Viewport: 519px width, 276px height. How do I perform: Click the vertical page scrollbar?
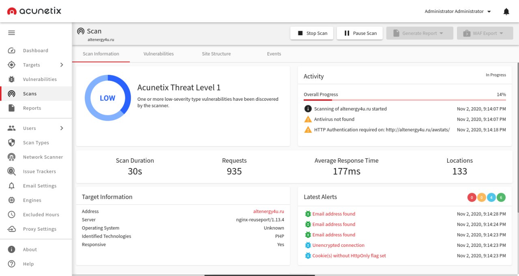coord(517,138)
